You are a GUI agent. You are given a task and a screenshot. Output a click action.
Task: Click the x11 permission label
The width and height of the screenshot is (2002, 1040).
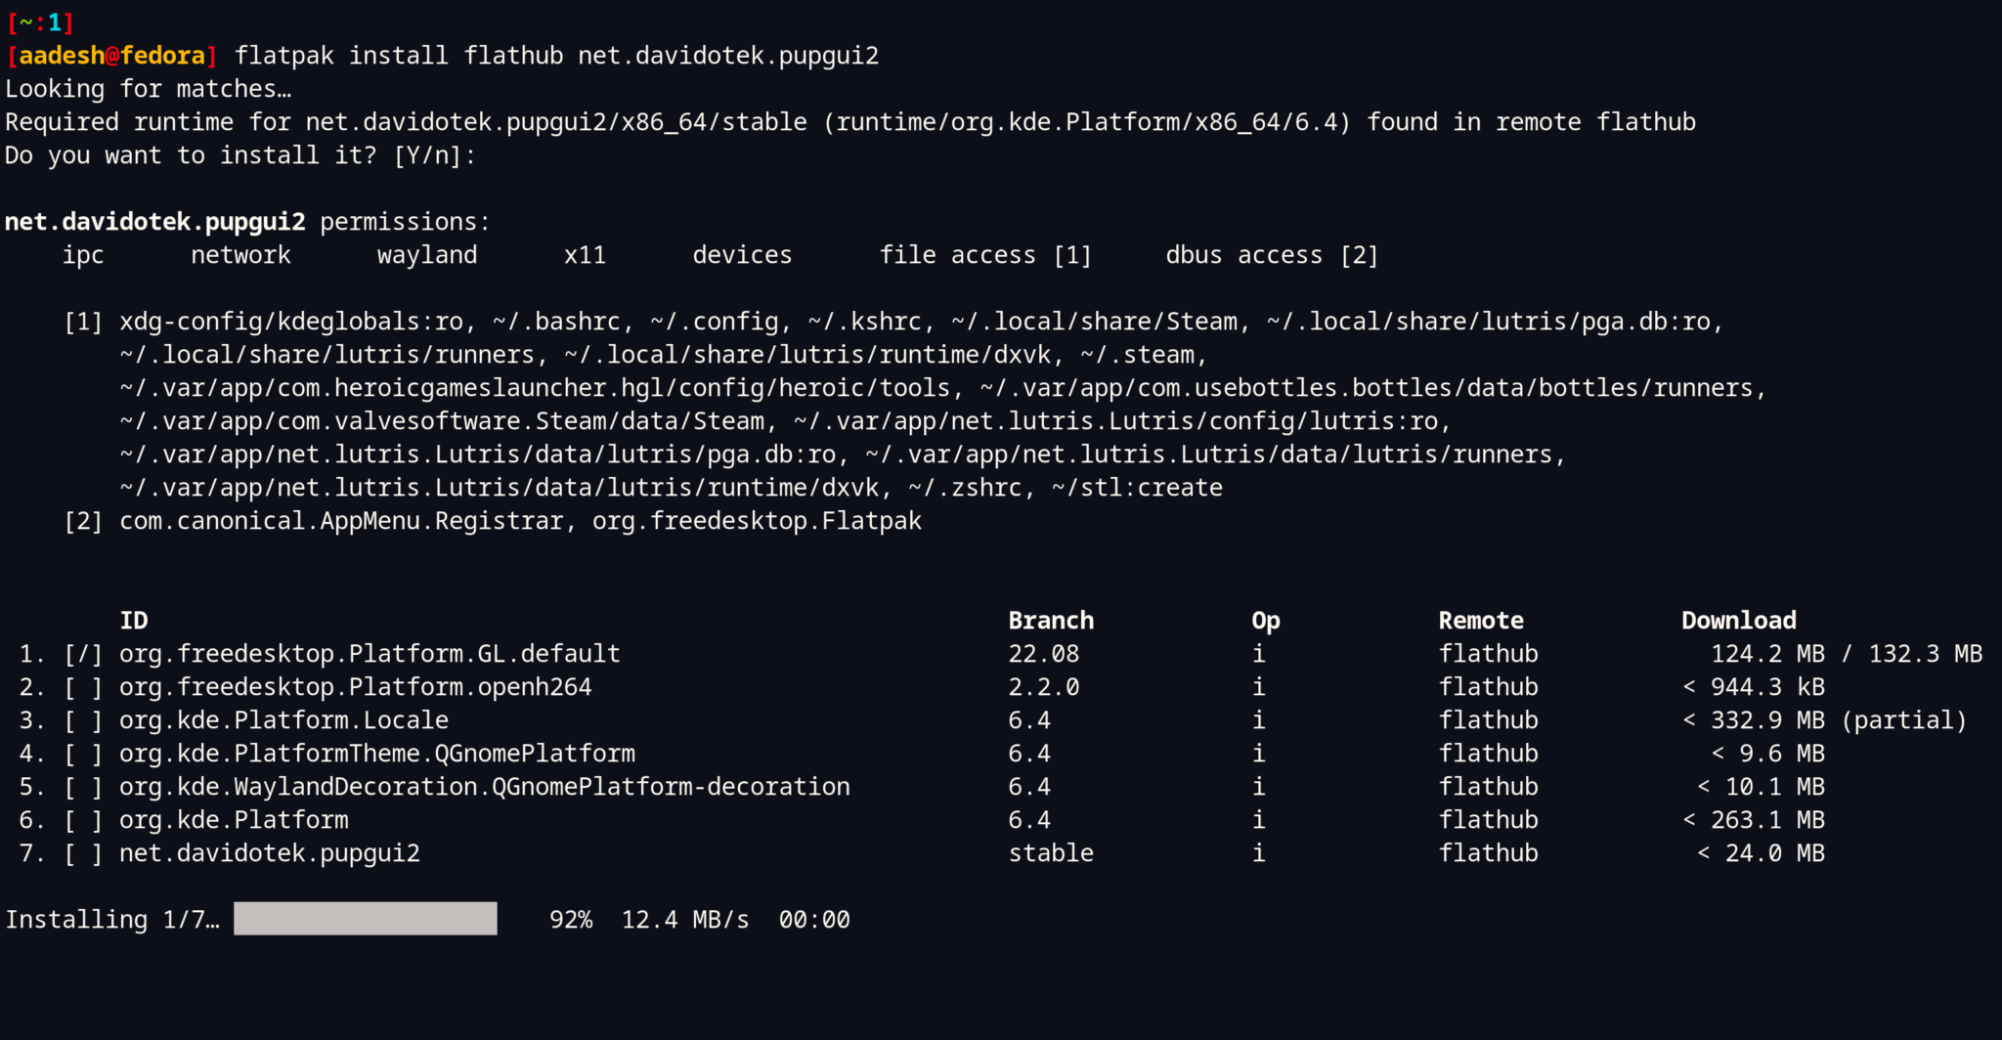585,254
